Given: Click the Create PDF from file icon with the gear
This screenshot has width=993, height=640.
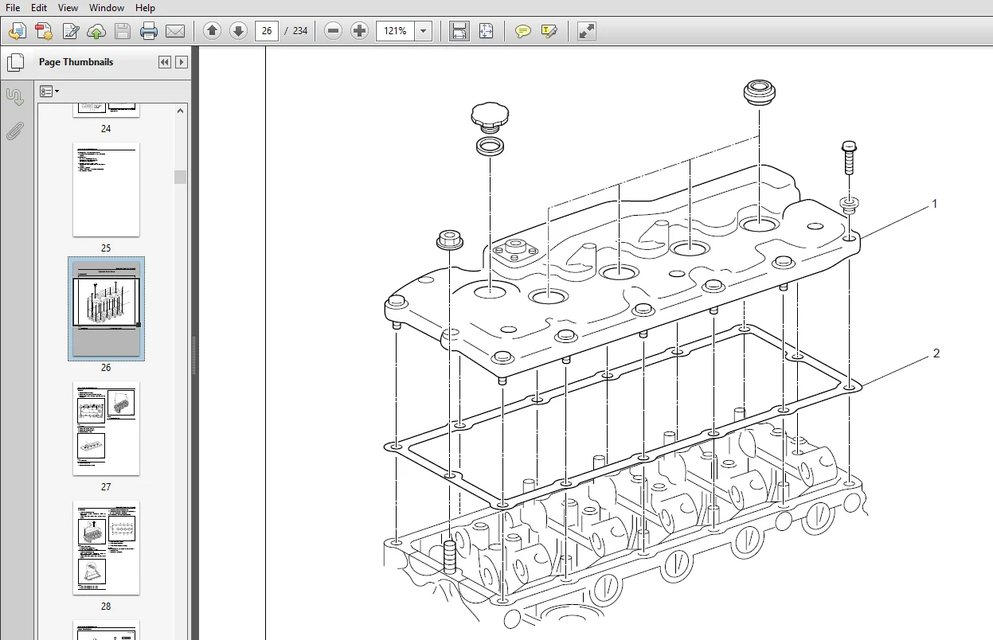Looking at the screenshot, I should (44, 31).
